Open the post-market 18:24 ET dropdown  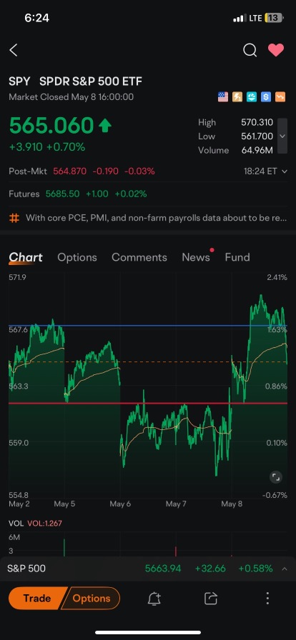pos(265,171)
